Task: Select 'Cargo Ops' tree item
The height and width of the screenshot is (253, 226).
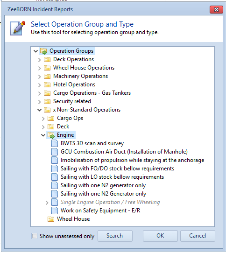Action: tap(70, 118)
